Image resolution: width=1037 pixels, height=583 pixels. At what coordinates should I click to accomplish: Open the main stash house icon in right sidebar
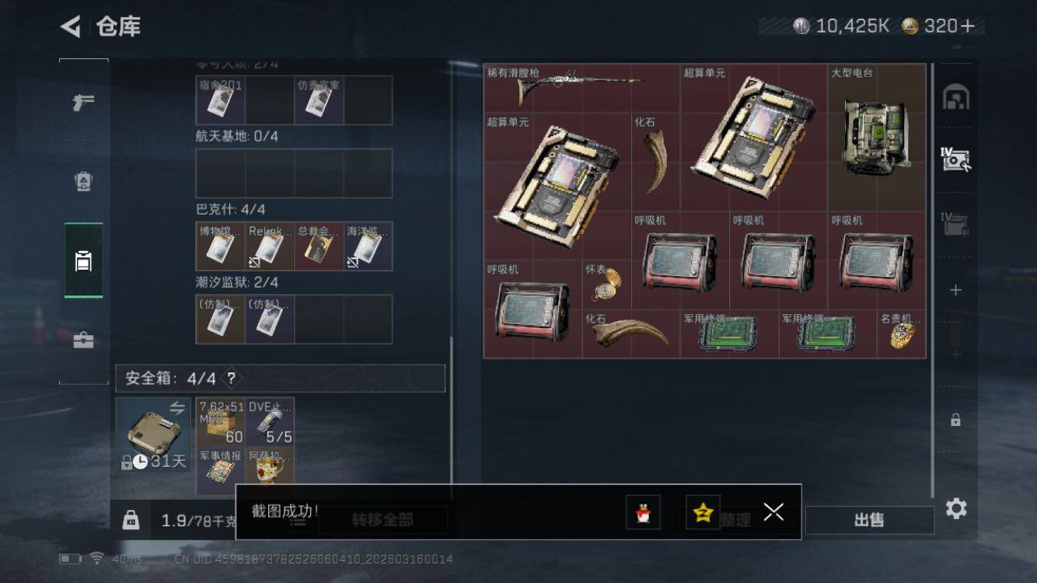(955, 98)
